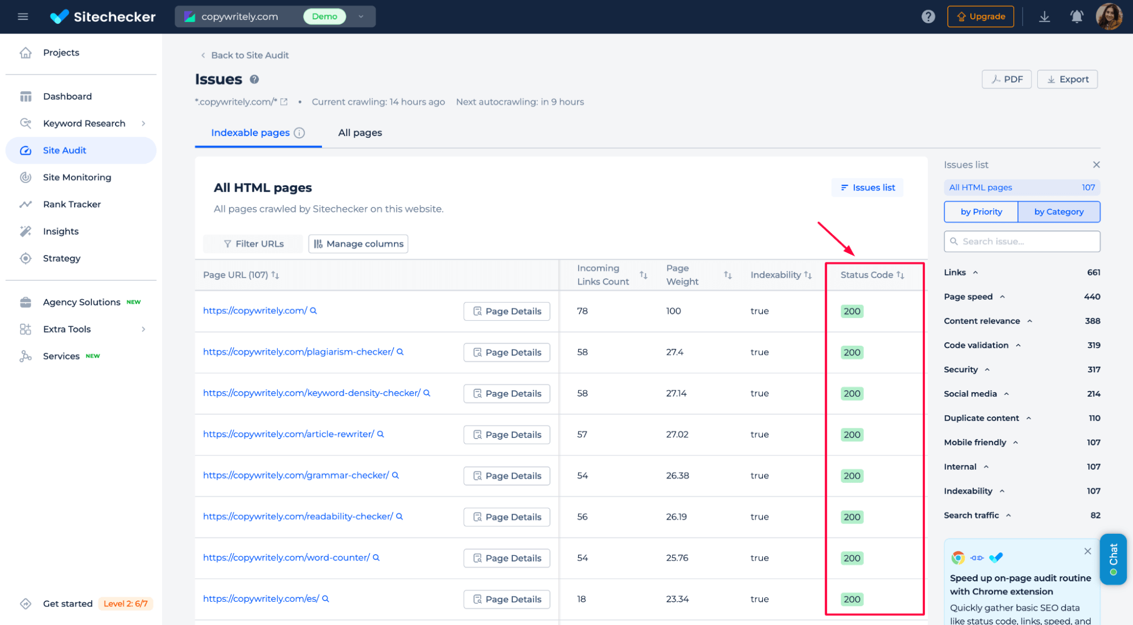Collapse the Content relevance category
The height and width of the screenshot is (625, 1133).
coord(1029,321)
